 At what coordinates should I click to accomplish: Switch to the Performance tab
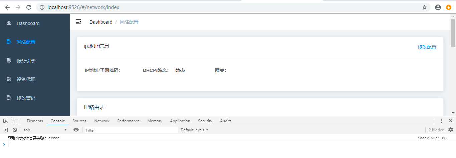click(128, 121)
